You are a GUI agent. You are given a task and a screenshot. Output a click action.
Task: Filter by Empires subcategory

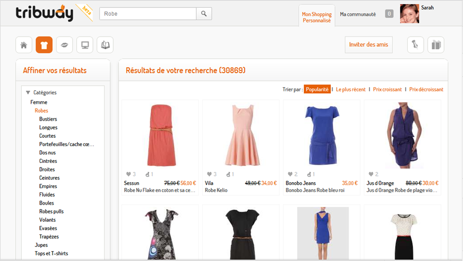[x=48, y=186]
